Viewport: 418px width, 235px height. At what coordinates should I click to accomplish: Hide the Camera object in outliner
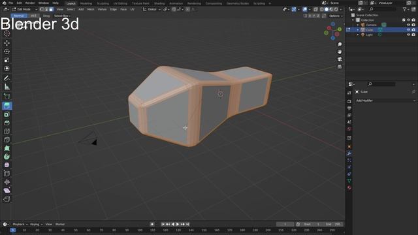click(x=408, y=25)
